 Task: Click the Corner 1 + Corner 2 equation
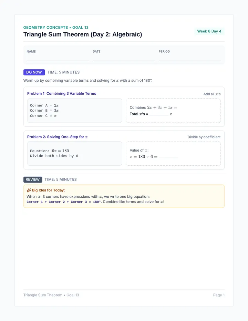click(64, 202)
